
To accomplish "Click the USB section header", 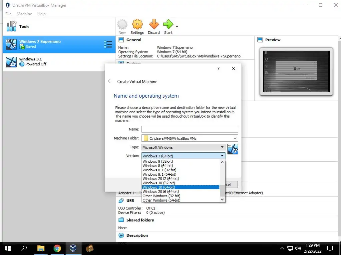I will pos(130,201).
